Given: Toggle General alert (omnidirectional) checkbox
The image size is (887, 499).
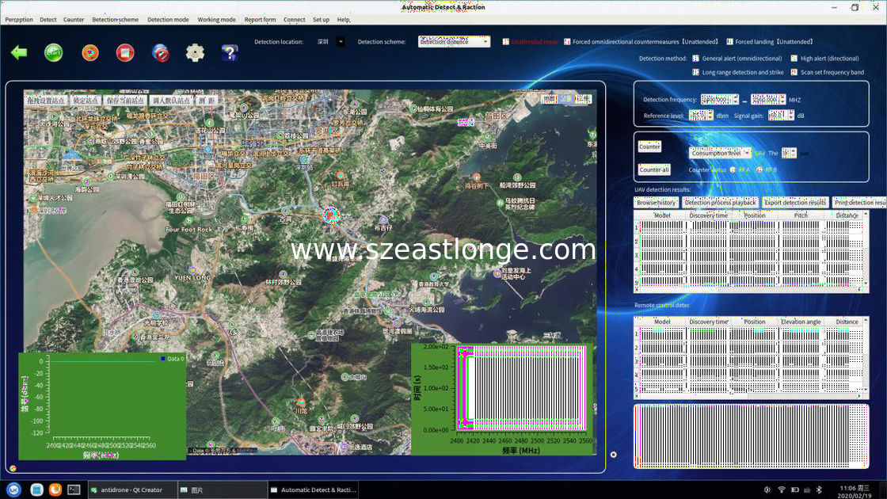Looking at the screenshot, I should point(695,59).
